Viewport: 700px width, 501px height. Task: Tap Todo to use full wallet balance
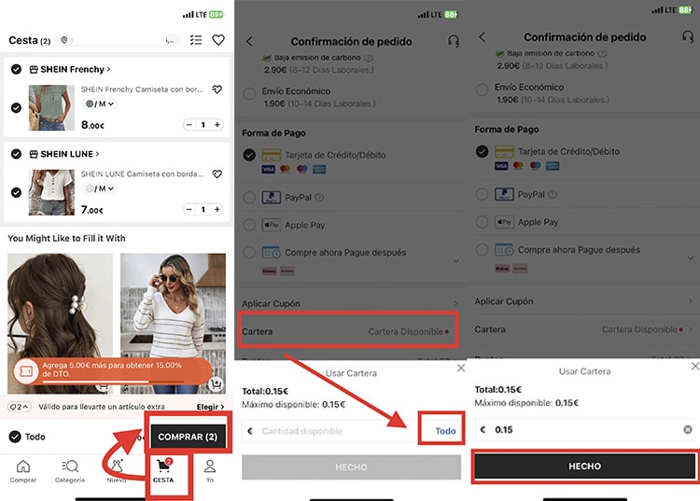(x=445, y=431)
